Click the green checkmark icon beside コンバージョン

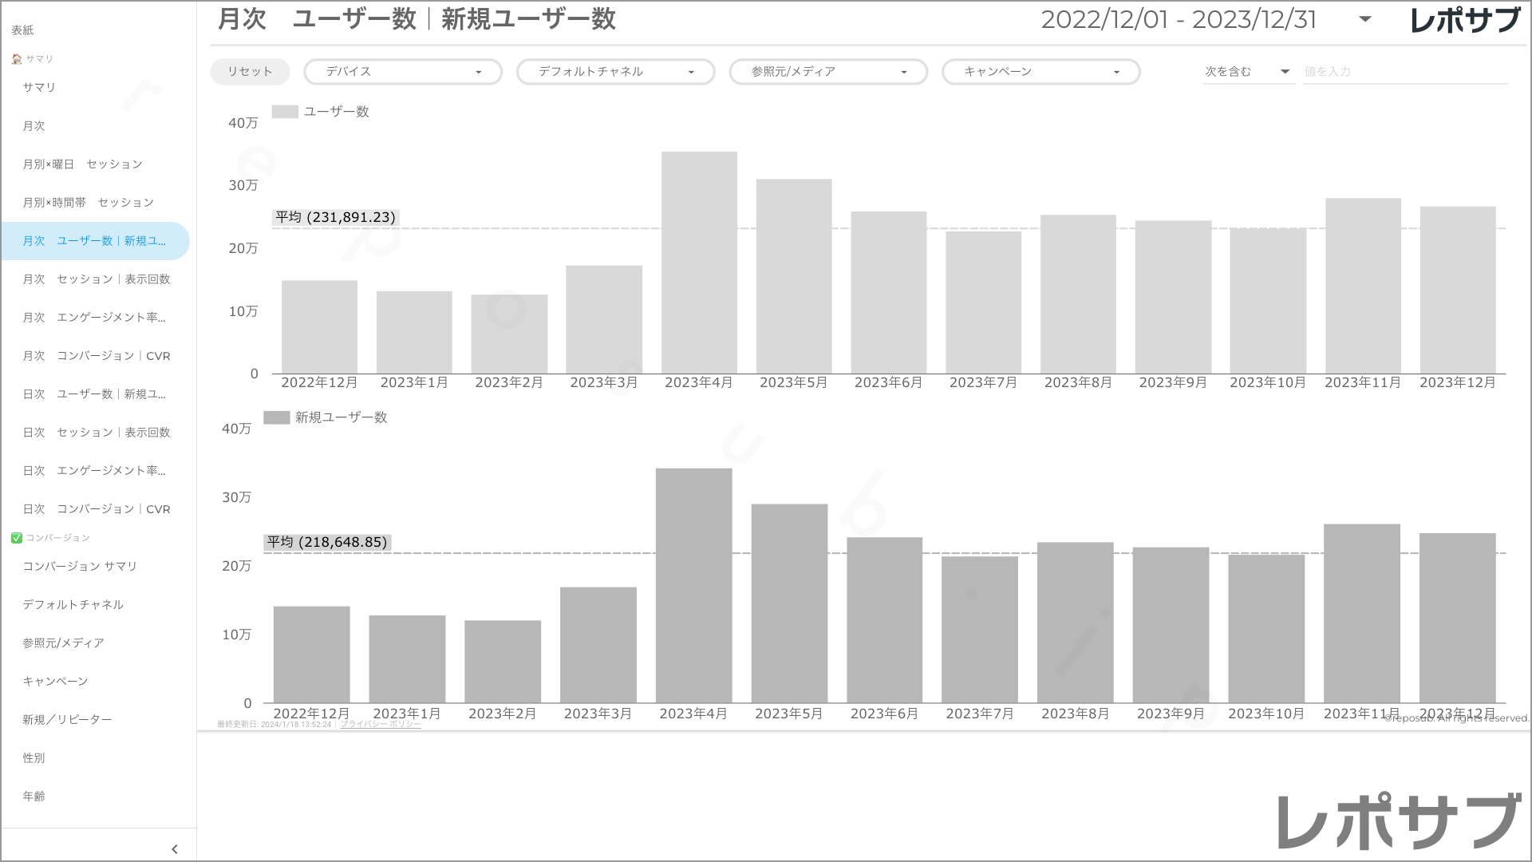pos(16,537)
